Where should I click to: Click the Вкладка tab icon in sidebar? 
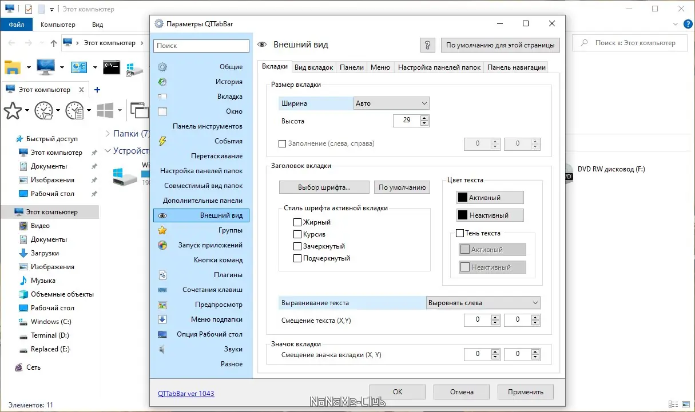click(x=162, y=97)
